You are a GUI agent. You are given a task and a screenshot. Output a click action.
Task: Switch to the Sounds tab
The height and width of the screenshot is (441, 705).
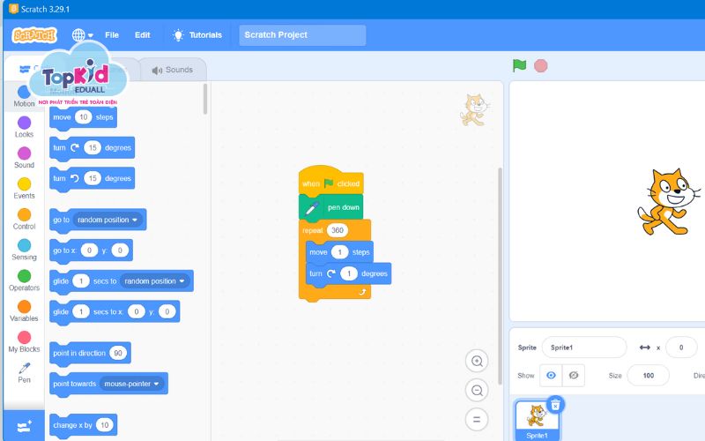(x=173, y=70)
